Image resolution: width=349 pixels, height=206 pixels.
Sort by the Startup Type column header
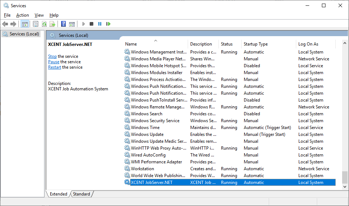click(x=268, y=44)
